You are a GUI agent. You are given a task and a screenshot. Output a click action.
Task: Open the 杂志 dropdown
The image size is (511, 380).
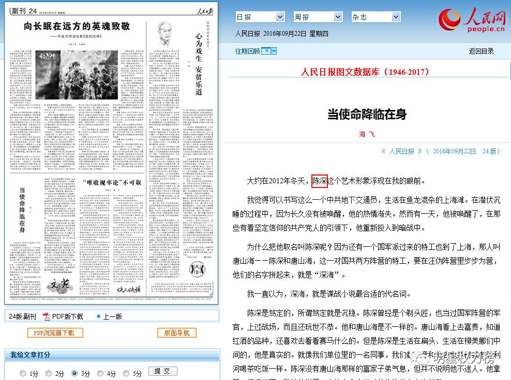coord(375,17)
